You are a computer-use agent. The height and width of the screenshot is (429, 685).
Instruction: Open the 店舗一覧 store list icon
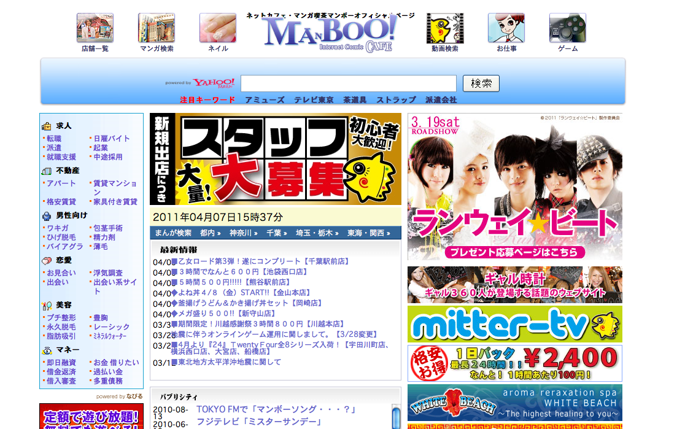[x=95, y=28]
